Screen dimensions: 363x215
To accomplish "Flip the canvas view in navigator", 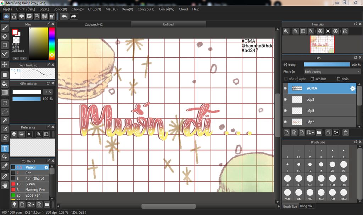I will point(345,31).
